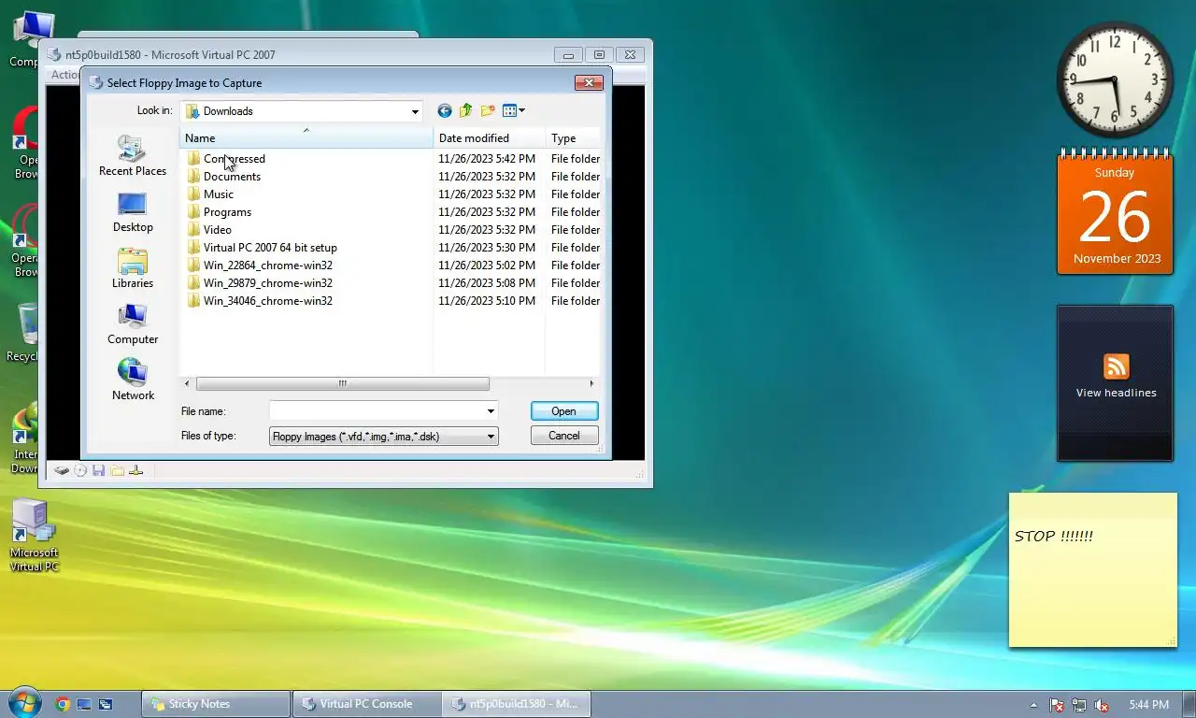Click the STOP sticky note
The width and height of the screenshot is (1196, 718).
pyautogui.click(x=1093, y=570)
